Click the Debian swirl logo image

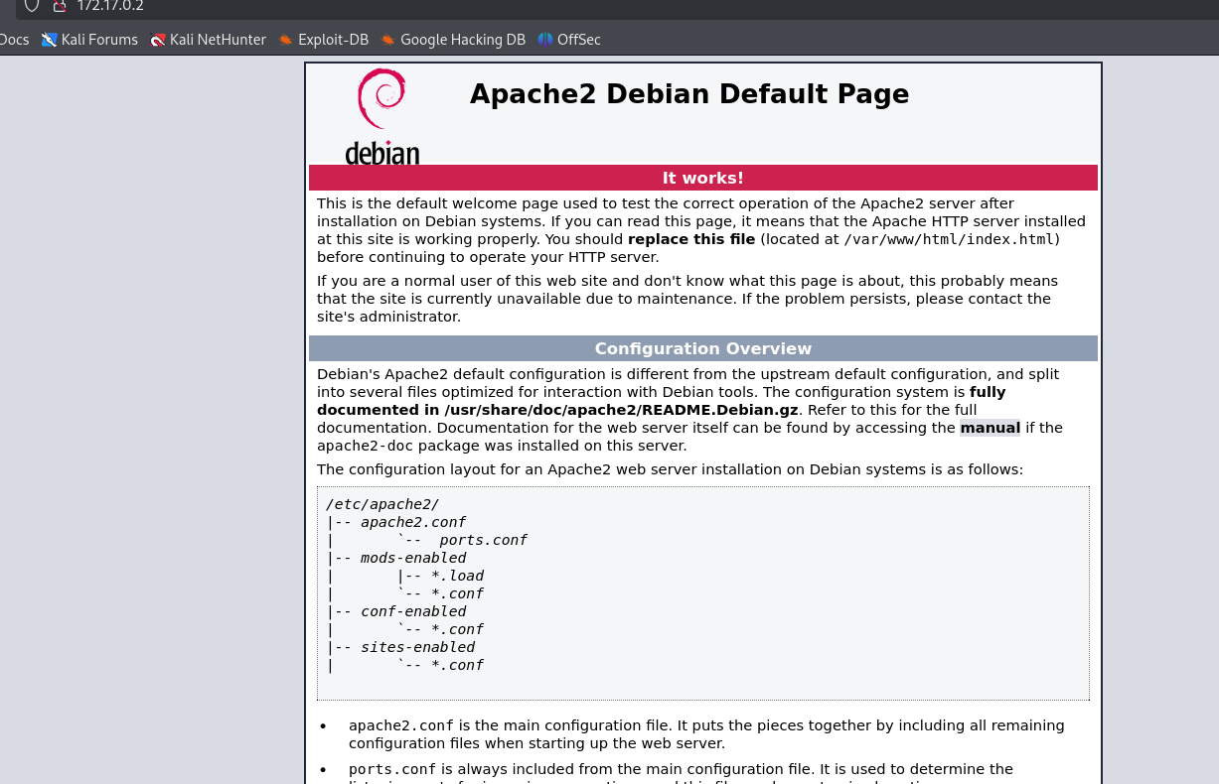[x=382, y=115]
